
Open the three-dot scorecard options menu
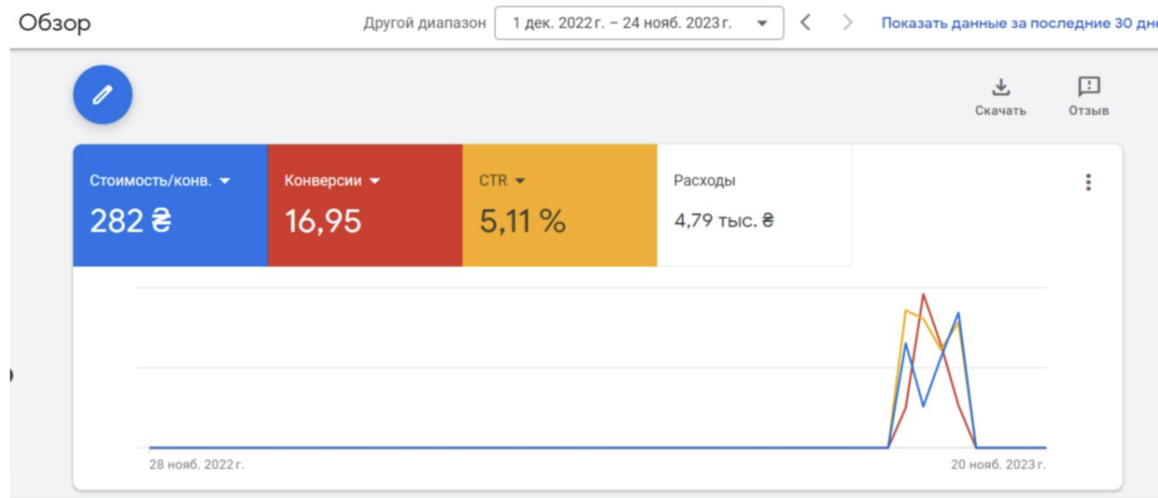(x=1088, y=182)
